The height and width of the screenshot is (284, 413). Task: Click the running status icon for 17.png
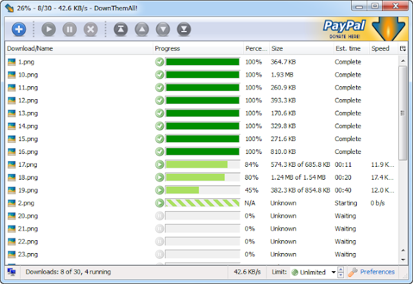[x=159, y=165]
